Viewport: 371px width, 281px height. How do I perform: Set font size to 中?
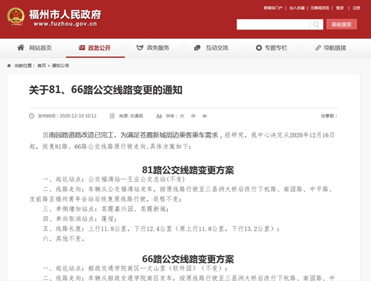click(x=193, y=116)
